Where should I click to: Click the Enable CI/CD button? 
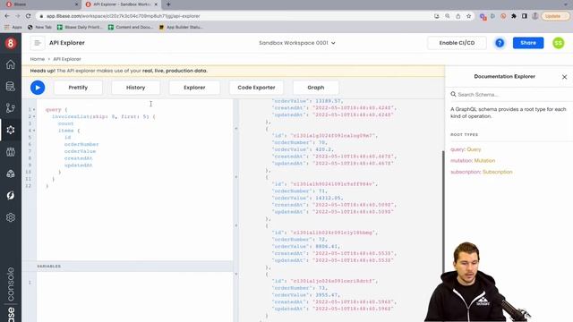click(457, 43)
